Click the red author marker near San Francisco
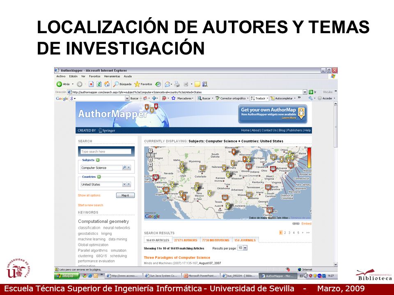The width and height of the screenshot is (394, 295). [x=156, y=177]
